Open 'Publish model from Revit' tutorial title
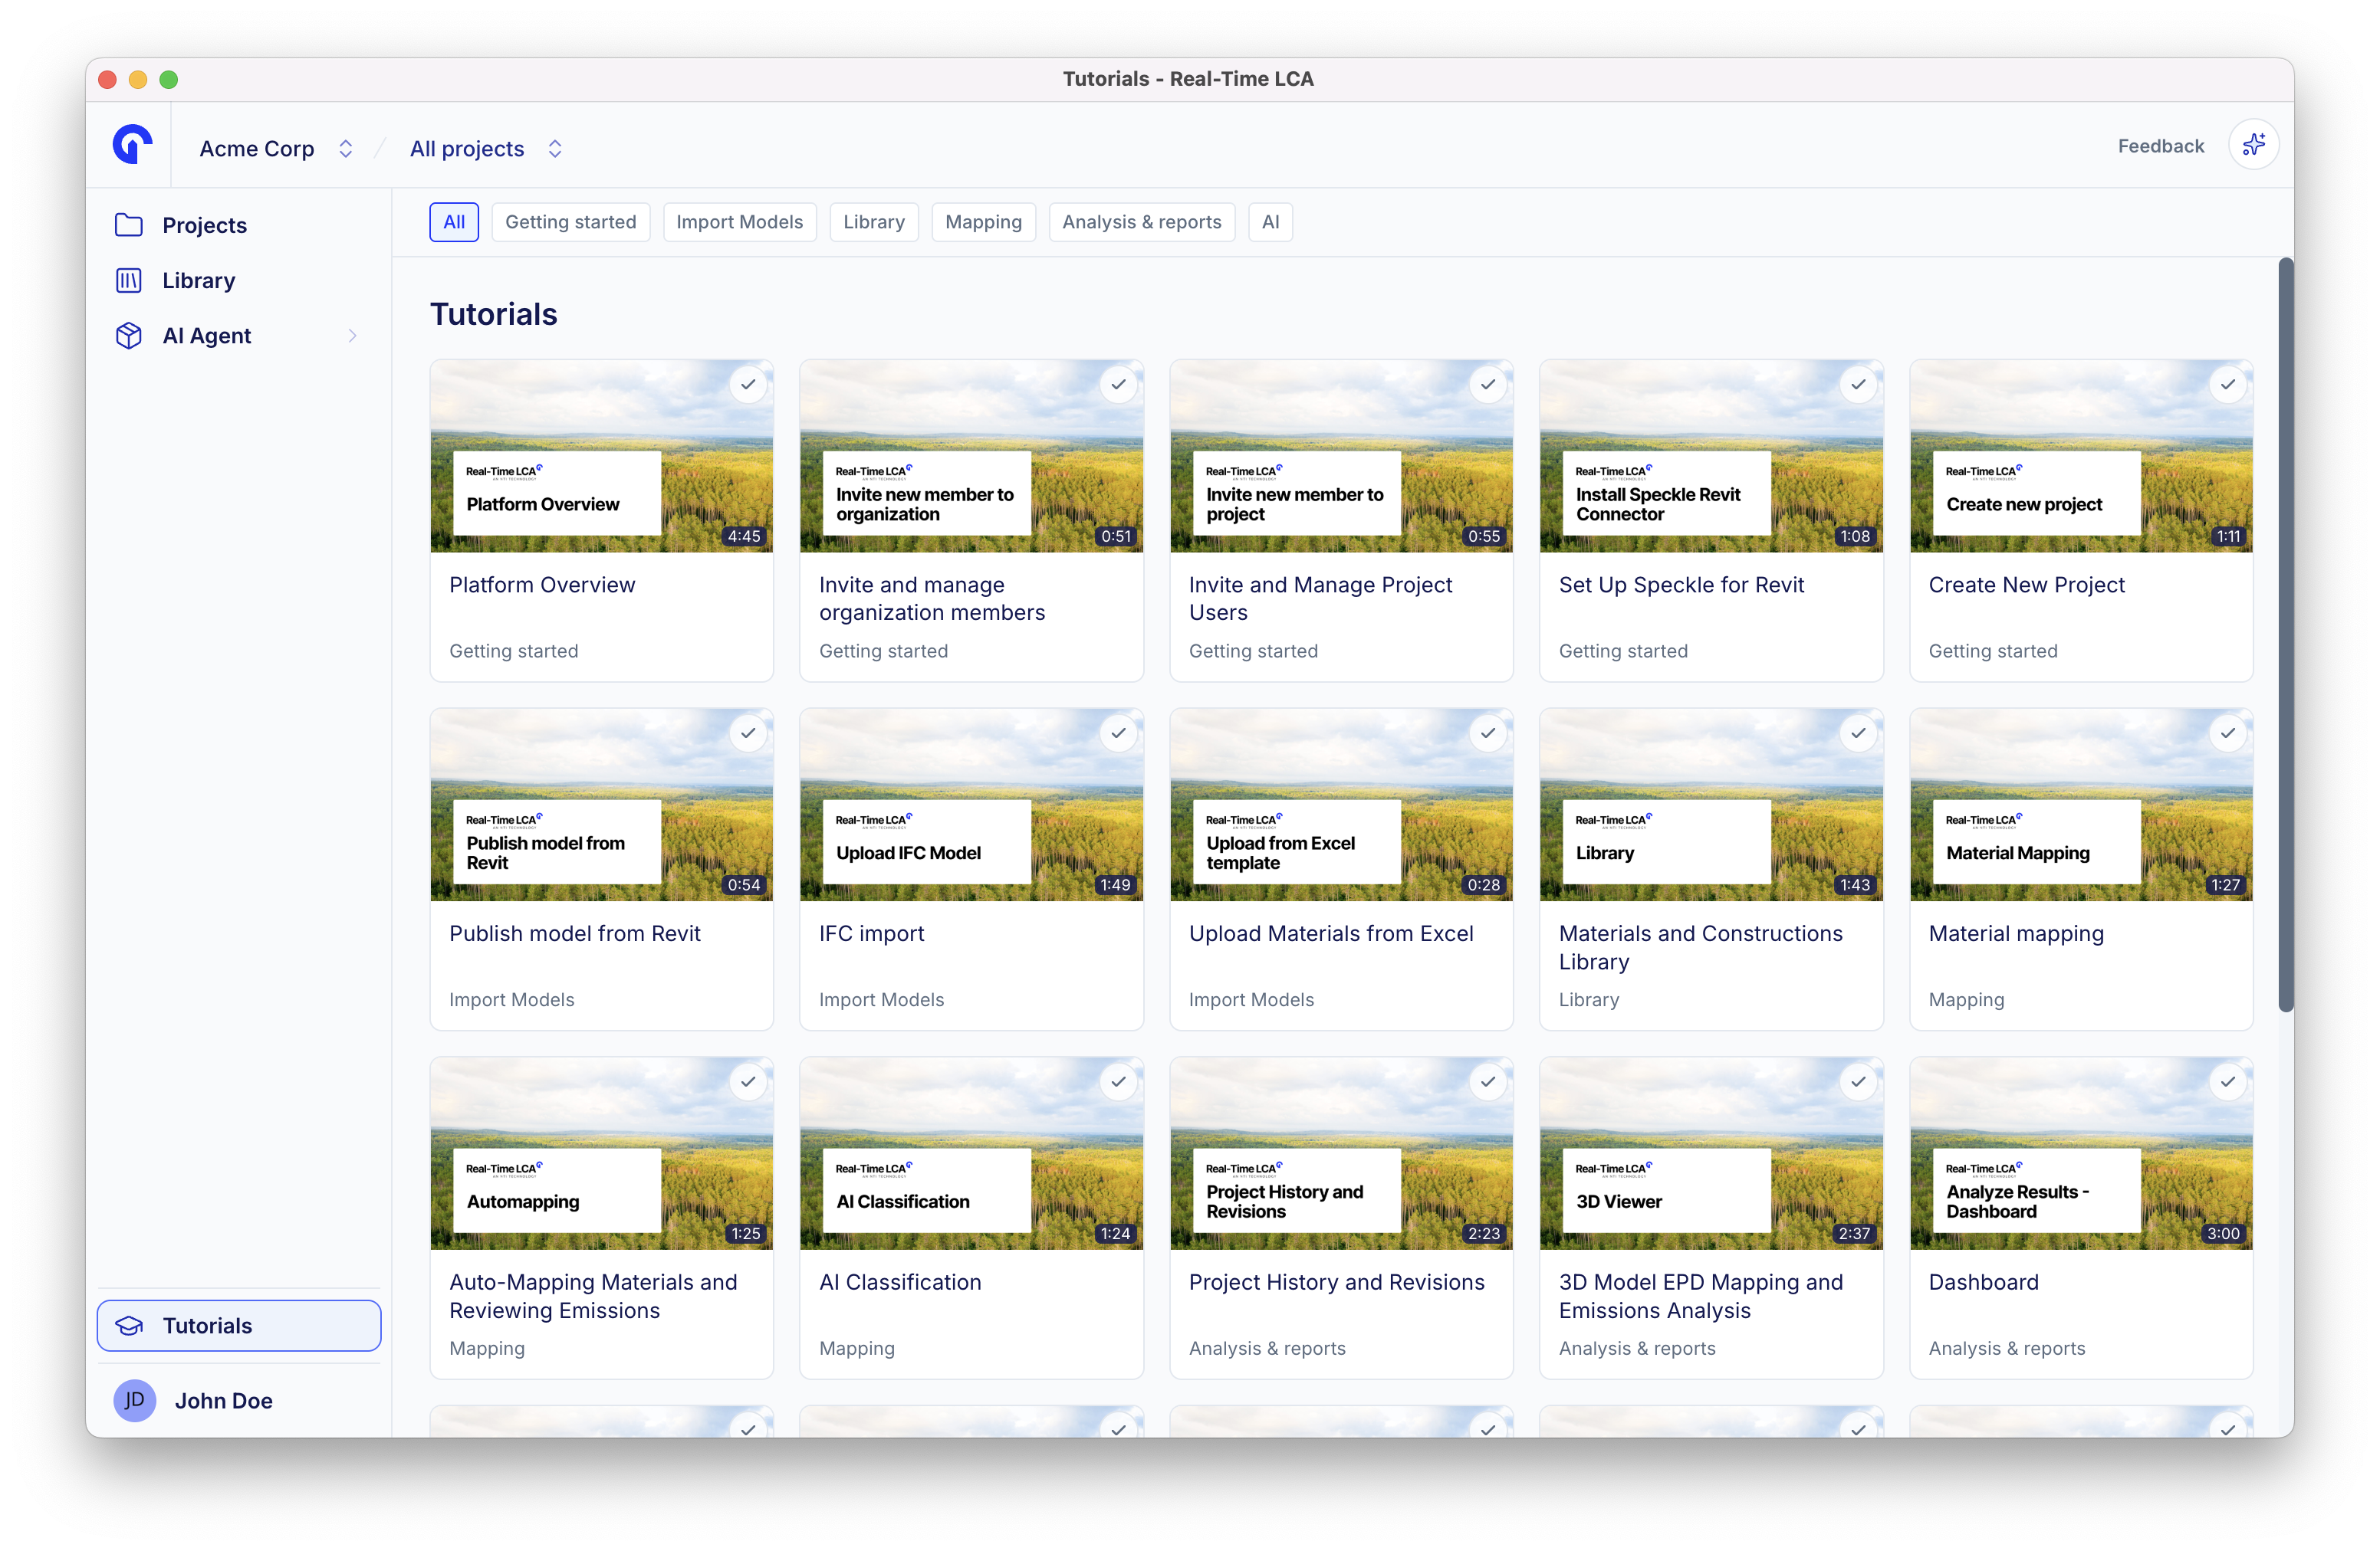Screen dimensions: 2380x1551 pyautogui.click(x=575, y=933)
